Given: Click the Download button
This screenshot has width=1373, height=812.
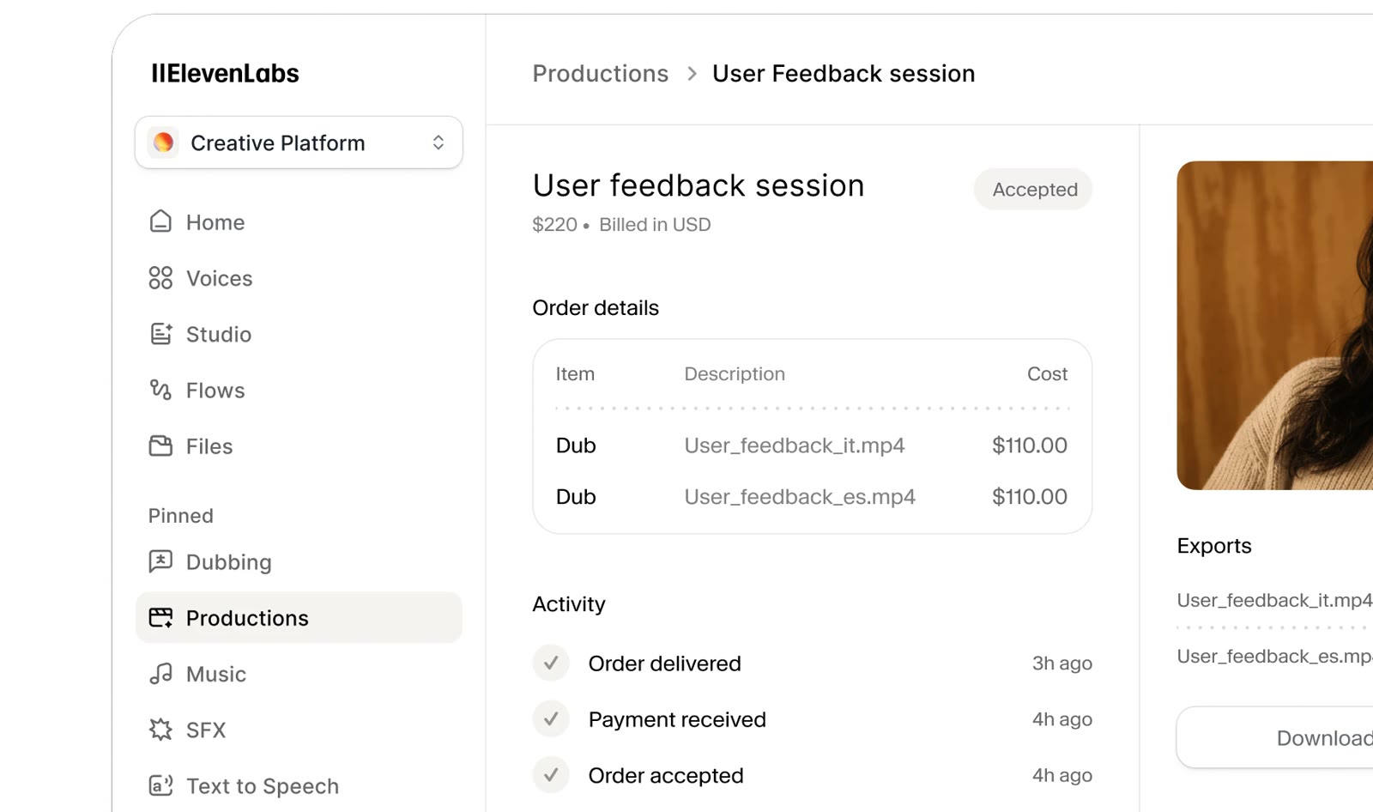Looking at the screenshot, I should [1275, 737].
